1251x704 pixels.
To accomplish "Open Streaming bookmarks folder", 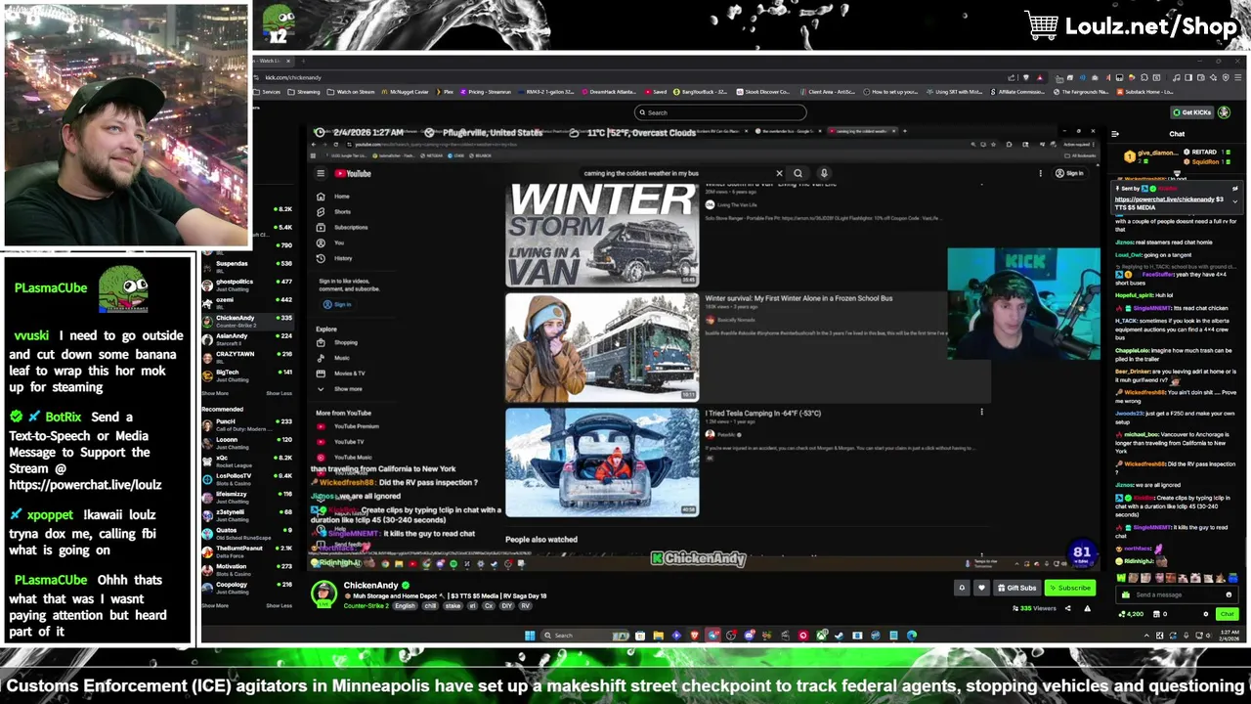I will tap(305, 92).
